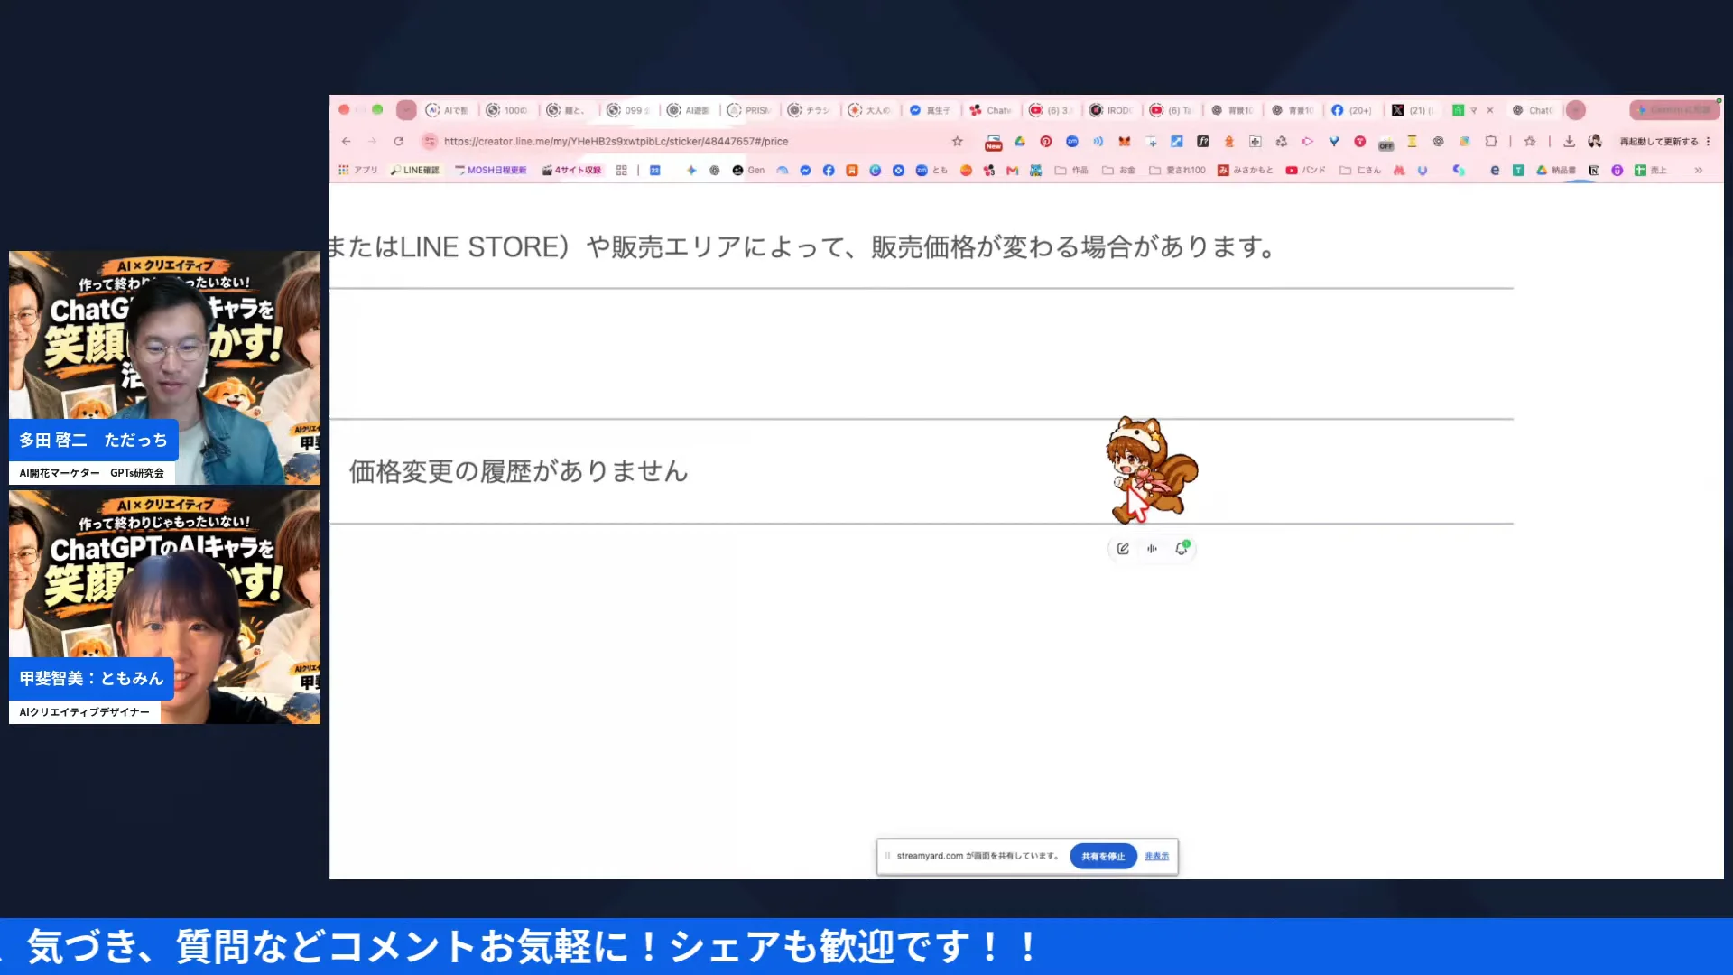Switch to the PRISM browser tab
Viewport: 1733px width, 975px height.
click(749, 110)
